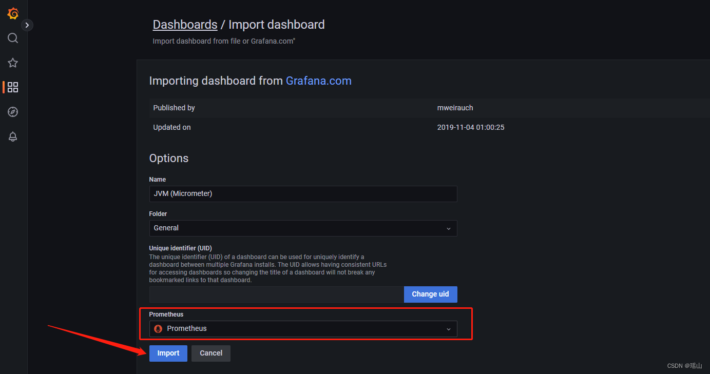Click the Folder dropdown chevron arrow
The height and width of the screenshot is (374, 710).
[448, 228]
